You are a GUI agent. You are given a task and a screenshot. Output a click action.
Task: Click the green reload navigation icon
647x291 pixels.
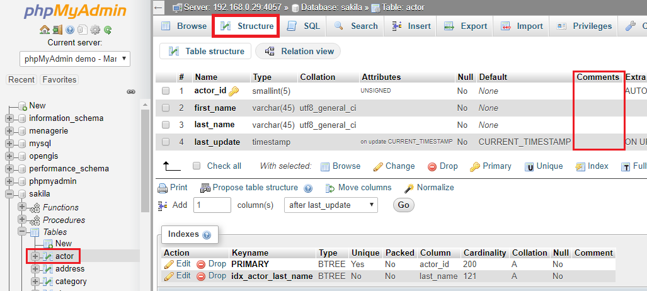tap(108, 30)
